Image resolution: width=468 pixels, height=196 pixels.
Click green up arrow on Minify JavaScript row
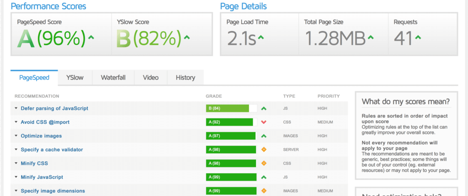click(264, 177)
